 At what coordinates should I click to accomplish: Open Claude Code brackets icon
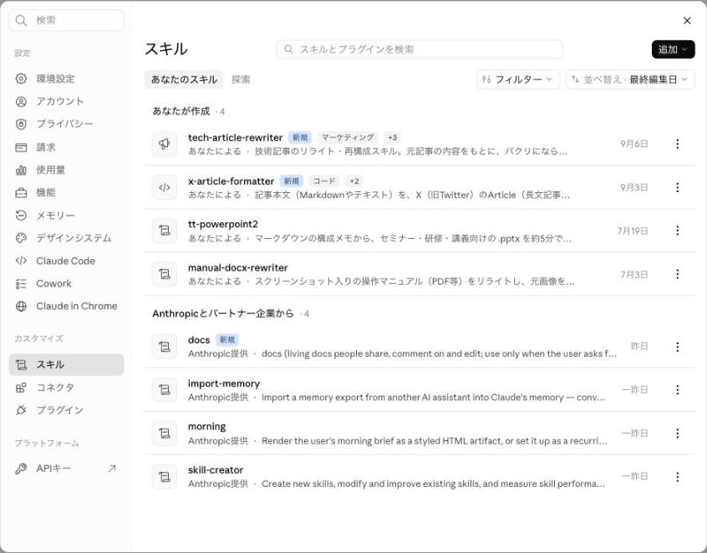point(21,261)
